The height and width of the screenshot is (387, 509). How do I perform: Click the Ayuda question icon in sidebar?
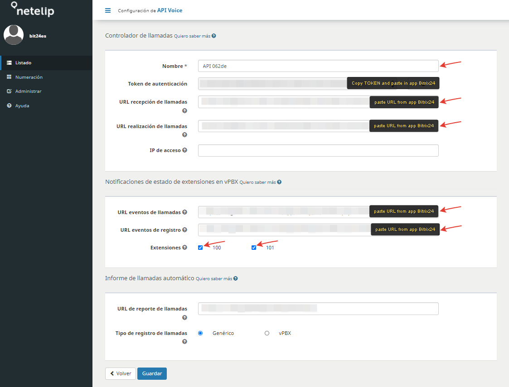(9, 105)
